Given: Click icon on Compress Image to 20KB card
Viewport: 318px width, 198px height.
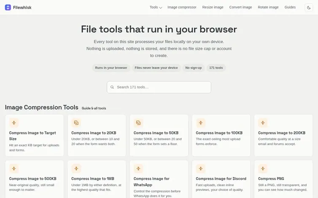Looking at the screenshot, I should pos(76,123).
